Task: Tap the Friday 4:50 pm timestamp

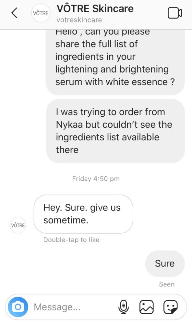Action: [96, 179]
